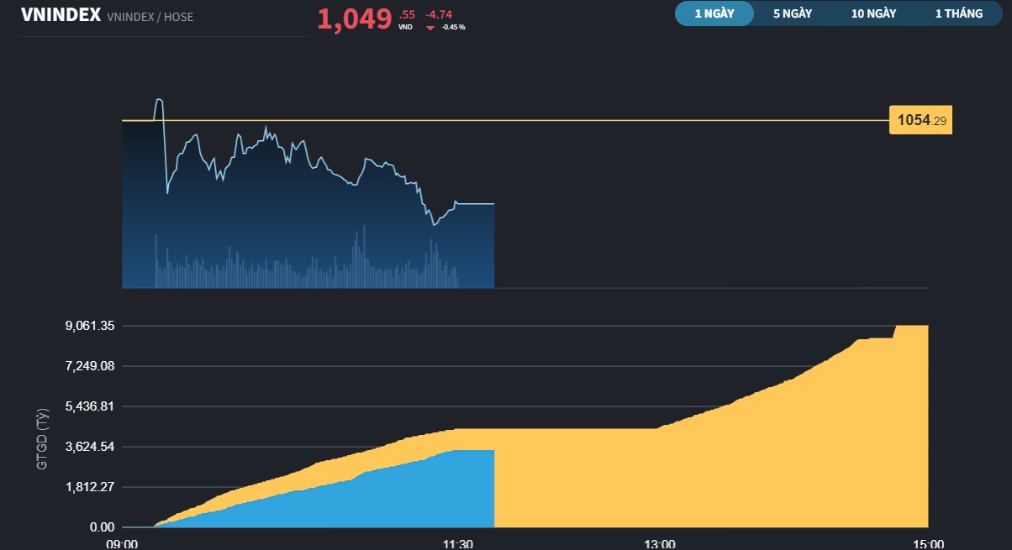Click the "9,061.35" axis value
This screenshot has height=550, width=1012.
click(x=89, y=325)
